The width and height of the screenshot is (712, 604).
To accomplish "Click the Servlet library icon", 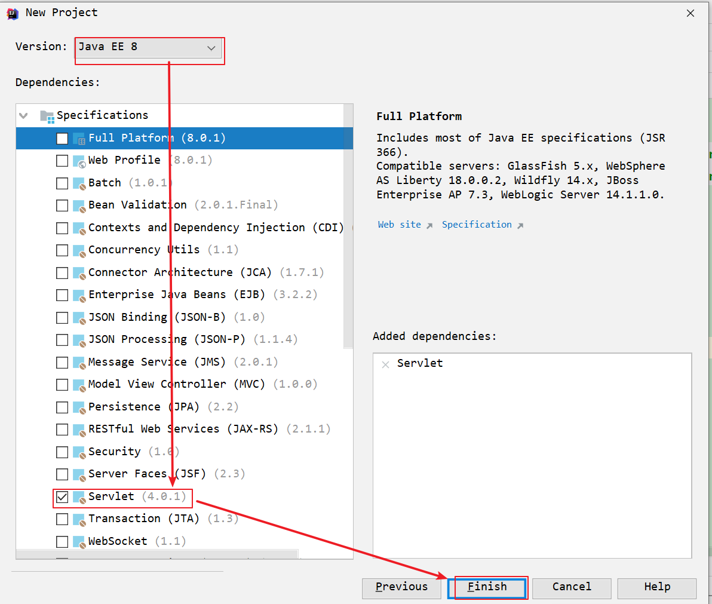I will tap(79, 497).
